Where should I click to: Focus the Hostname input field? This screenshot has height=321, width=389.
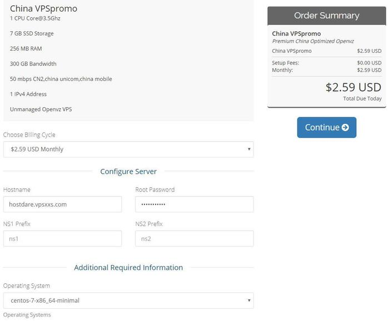[x=62, y=204]
